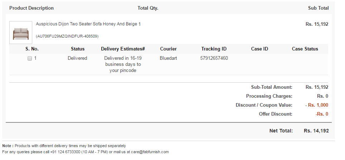The image size is (345, 160).
Task: Click the red coupon discount Rs. 1,000
Action: [x=318, y=105]
